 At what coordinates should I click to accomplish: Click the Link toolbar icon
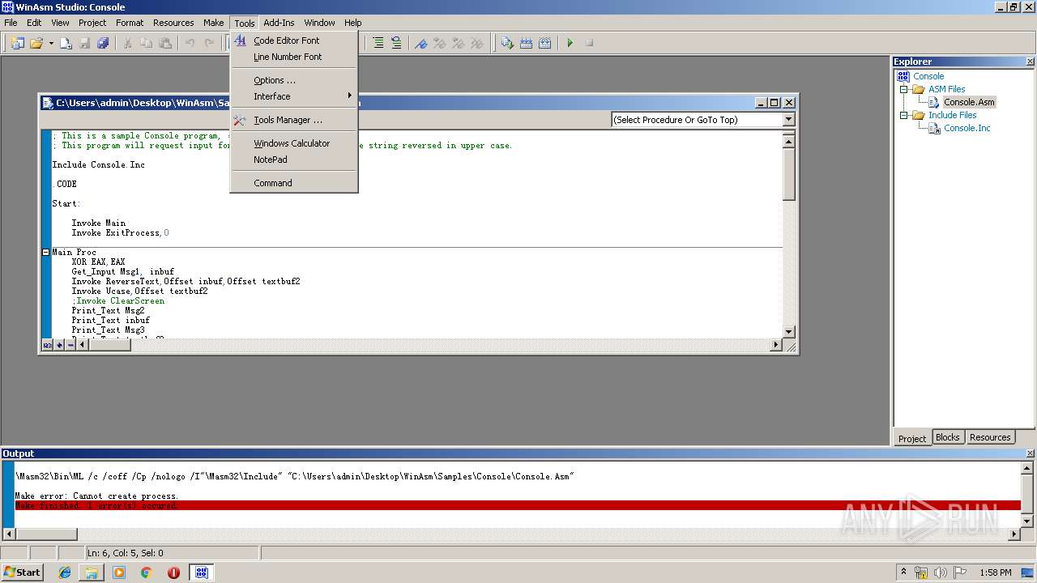[526, 43]
